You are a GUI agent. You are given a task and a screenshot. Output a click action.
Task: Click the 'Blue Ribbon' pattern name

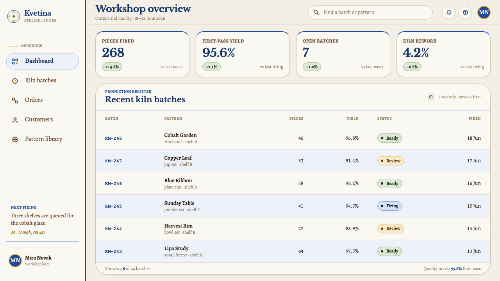[x=178, y=181]
